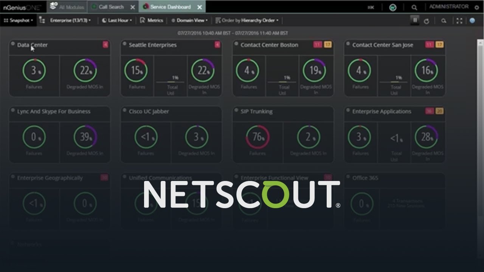Screen dimensions: 484x272
Task: Open the Enterprise Applications card title
Action: (x=382, y=111)
